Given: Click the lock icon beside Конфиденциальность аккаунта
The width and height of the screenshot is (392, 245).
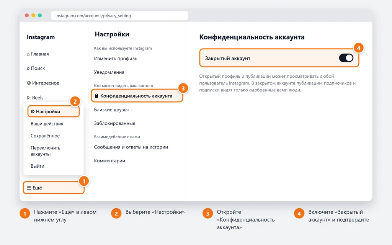Looking at the screenshot, I should point(96,96).
